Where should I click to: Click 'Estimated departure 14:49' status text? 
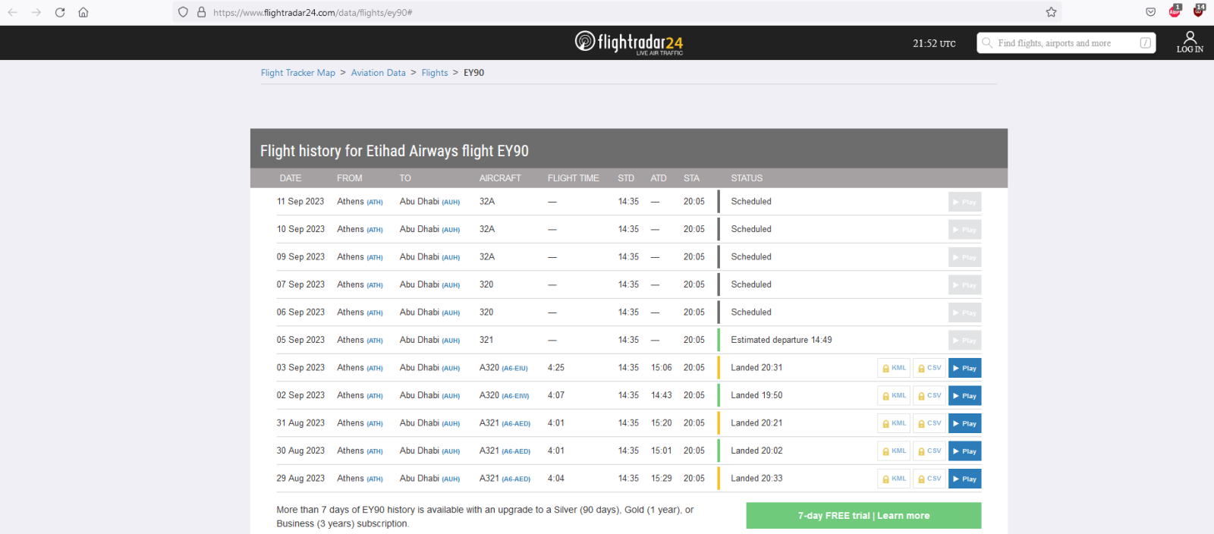[782, 340]
